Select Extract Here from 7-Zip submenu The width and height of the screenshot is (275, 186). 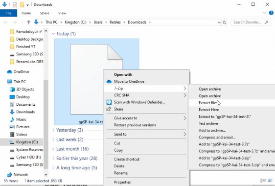point(209,110)
